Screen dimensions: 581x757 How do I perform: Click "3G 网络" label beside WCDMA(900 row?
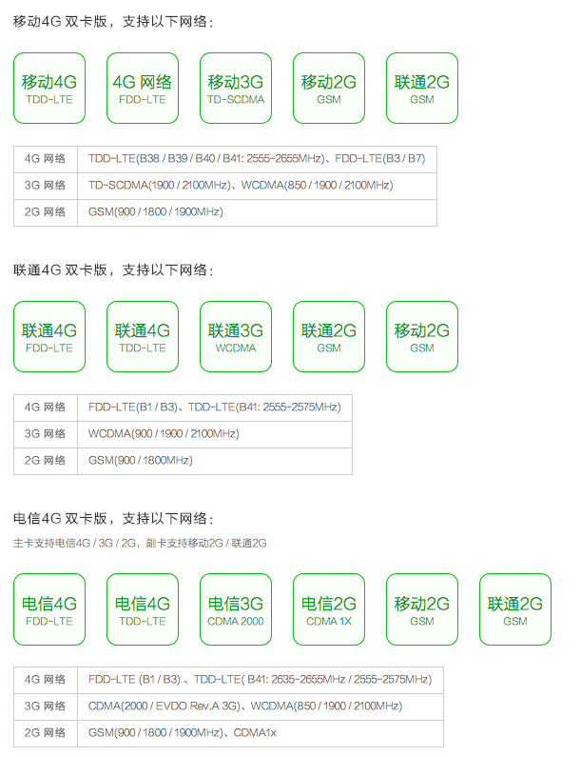tap(46, 434)
